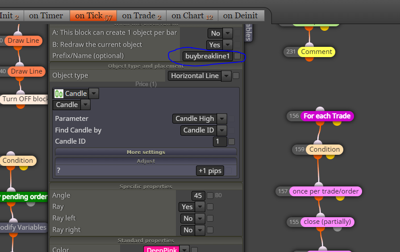Screen dimensions: 400x252
Task: Click yellow output connector of once per trade/order
Action: 340,198
